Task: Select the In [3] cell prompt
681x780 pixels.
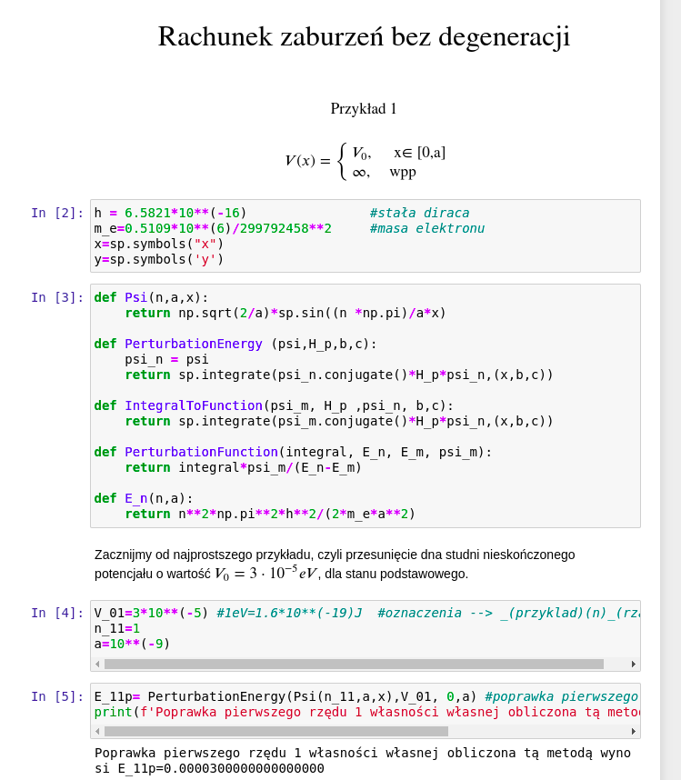Action: coord(57,297)
